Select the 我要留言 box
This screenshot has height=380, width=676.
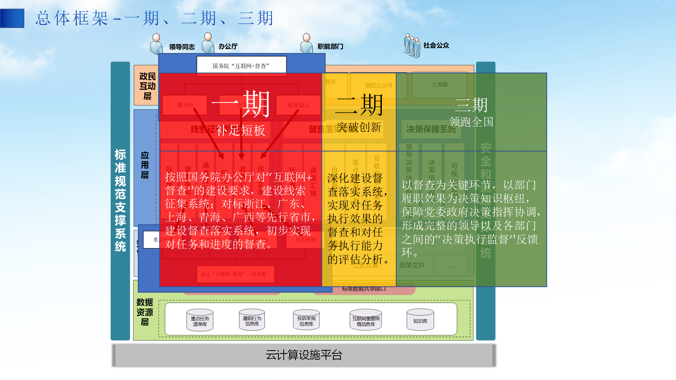point(298,105)
